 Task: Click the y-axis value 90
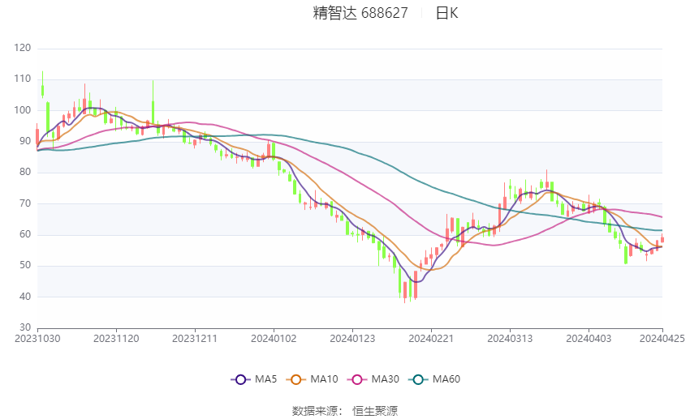25,141
